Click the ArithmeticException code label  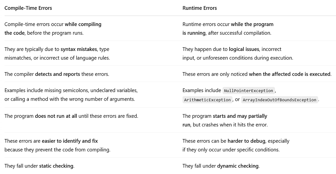207,100
